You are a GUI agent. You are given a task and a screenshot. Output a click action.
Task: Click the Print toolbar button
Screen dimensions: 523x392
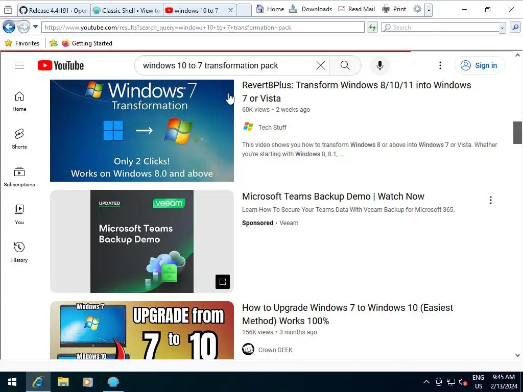point(394,9)
